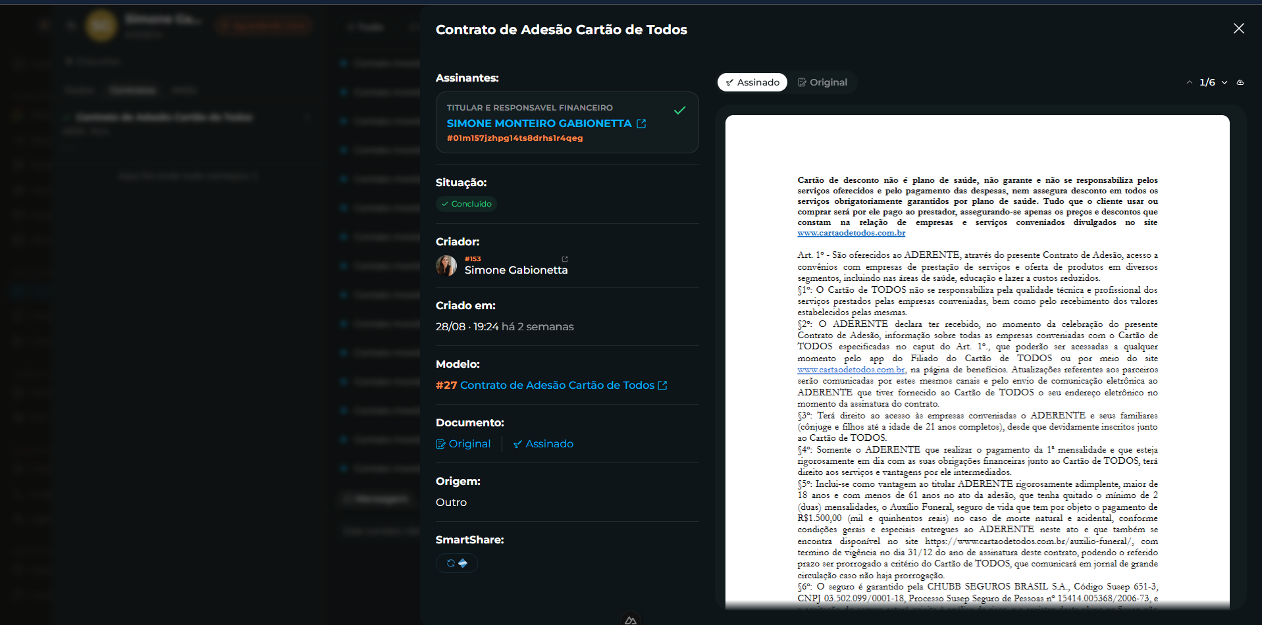Open Original document link under Documento

click(463, 443)
